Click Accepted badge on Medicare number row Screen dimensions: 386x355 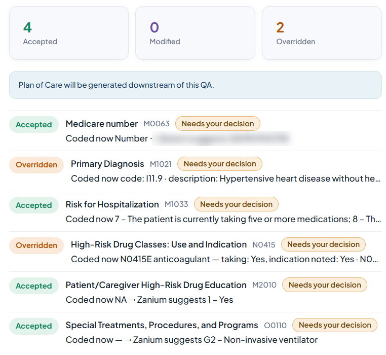34,124
